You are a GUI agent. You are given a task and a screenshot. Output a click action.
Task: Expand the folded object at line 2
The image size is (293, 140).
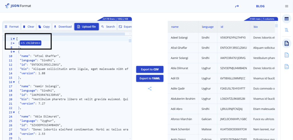click(14, 43)
